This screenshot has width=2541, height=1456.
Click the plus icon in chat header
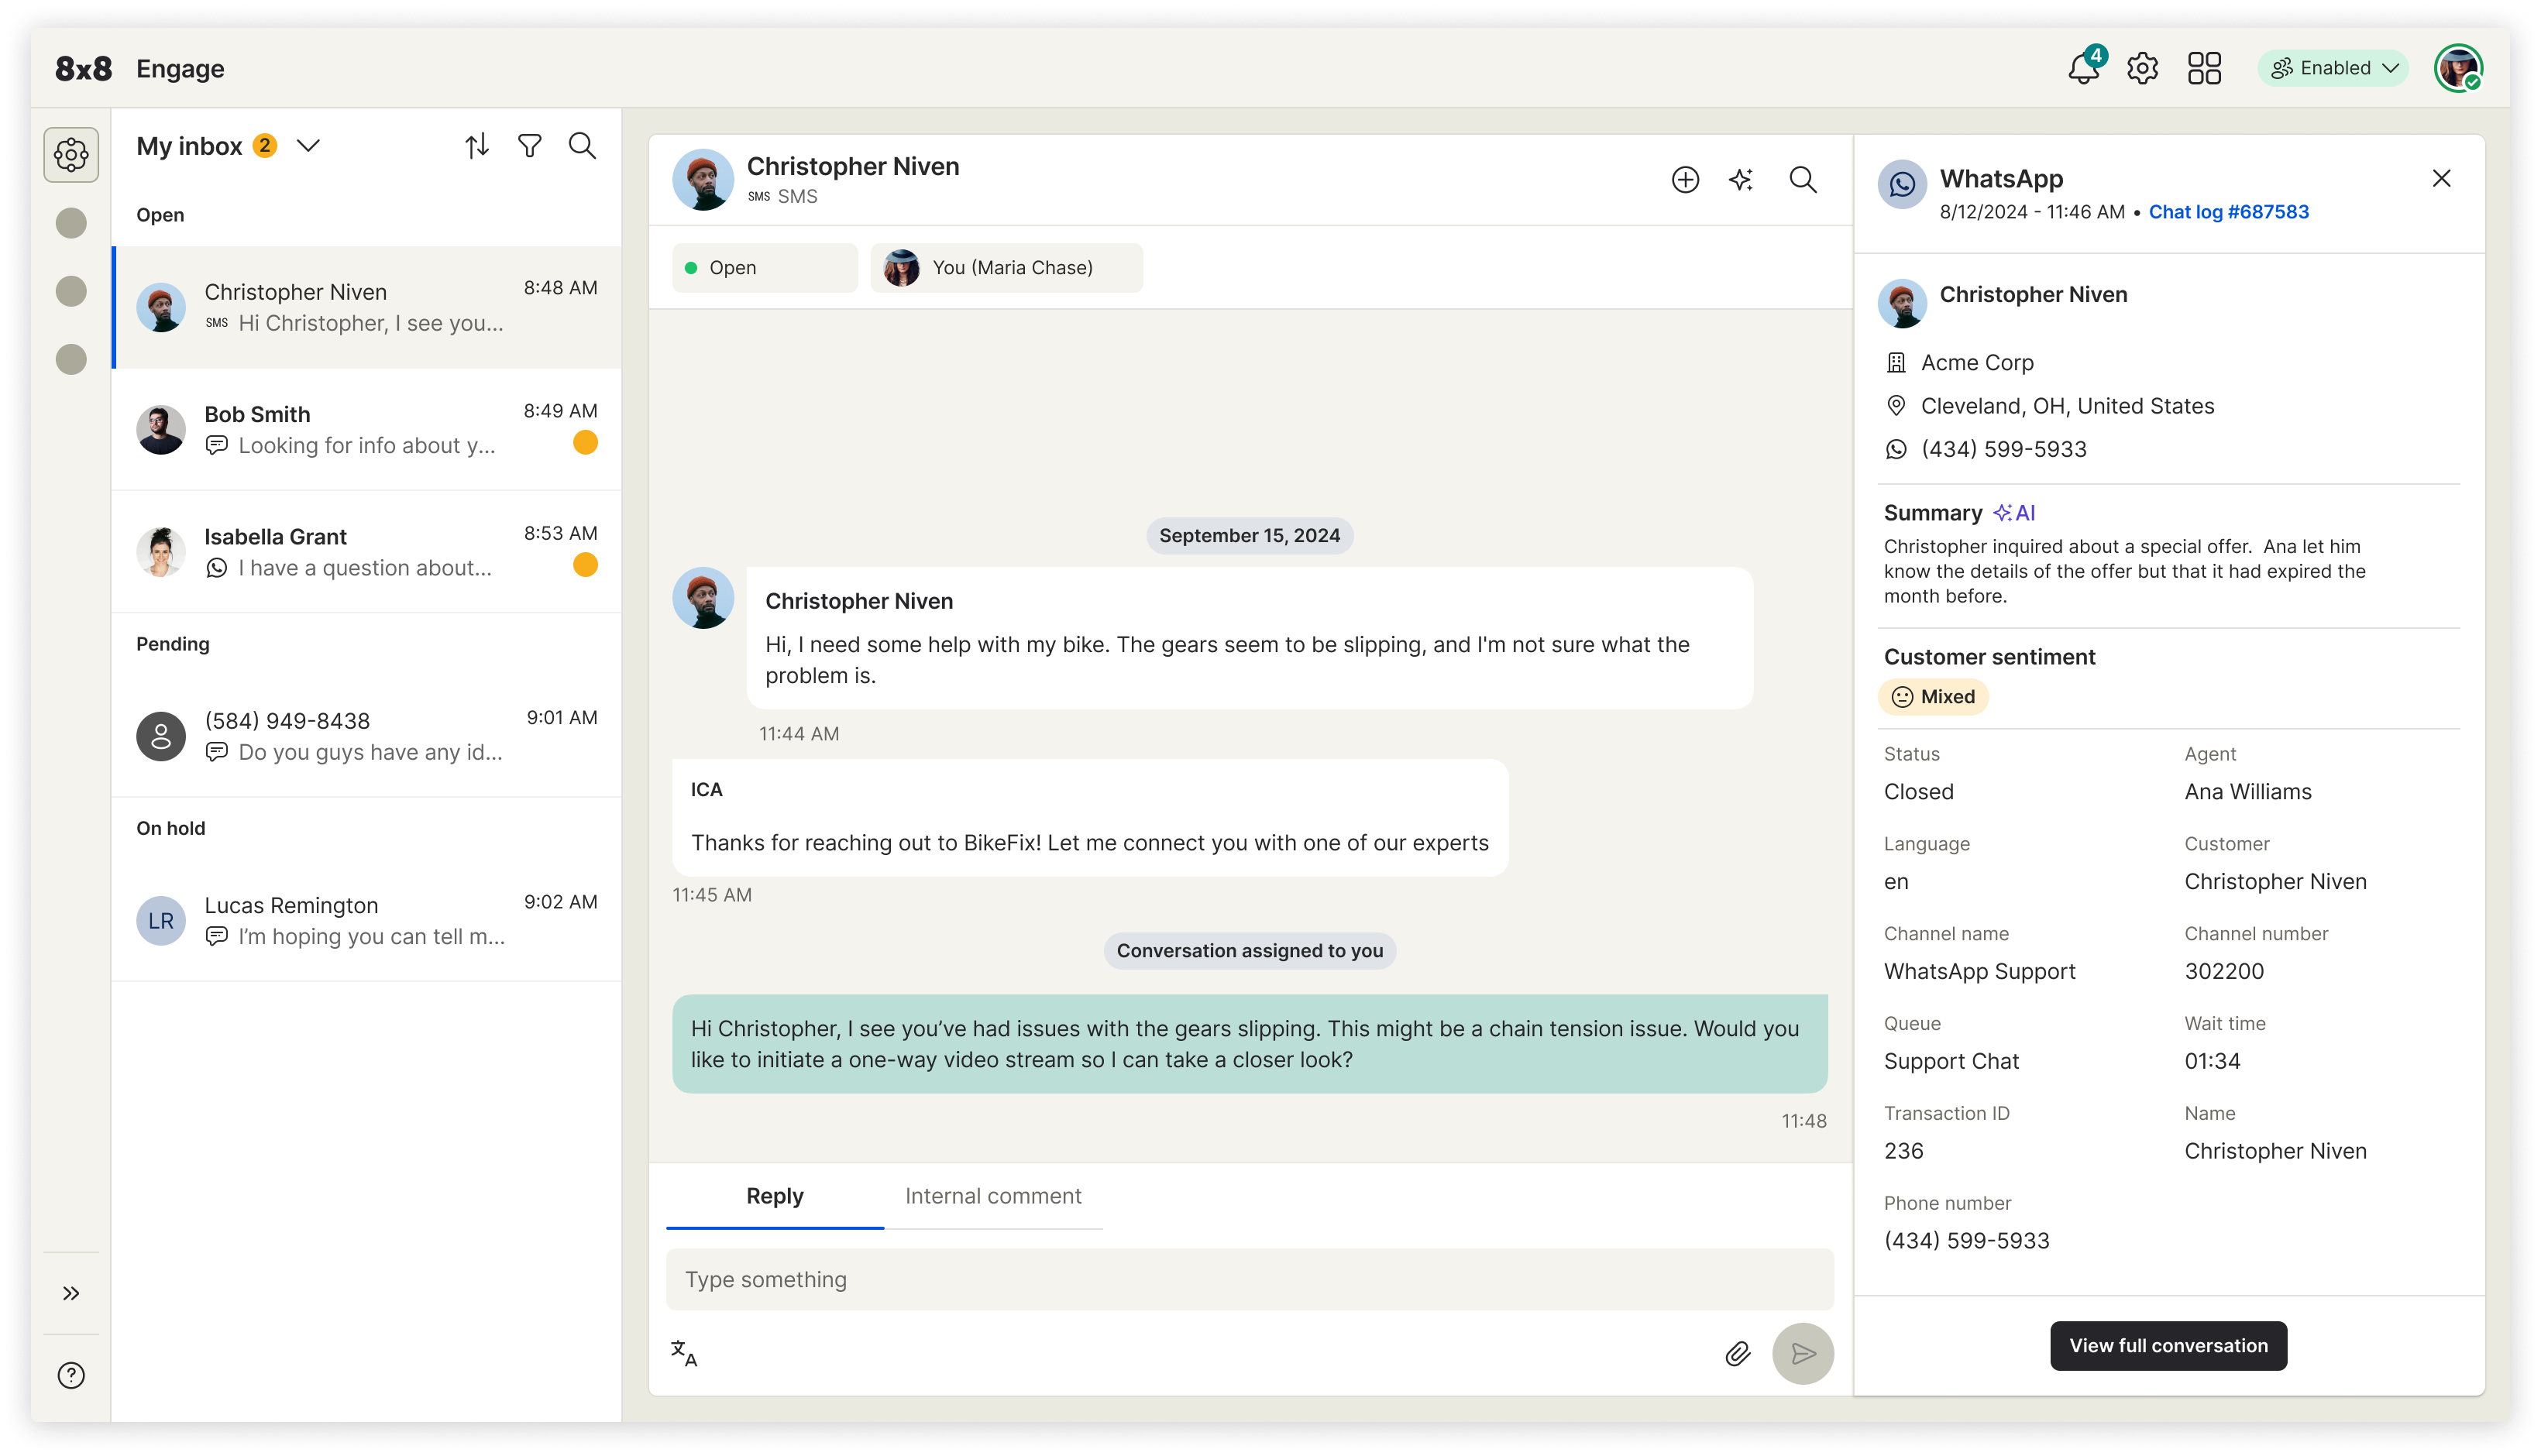click(x=1685, y=180)
